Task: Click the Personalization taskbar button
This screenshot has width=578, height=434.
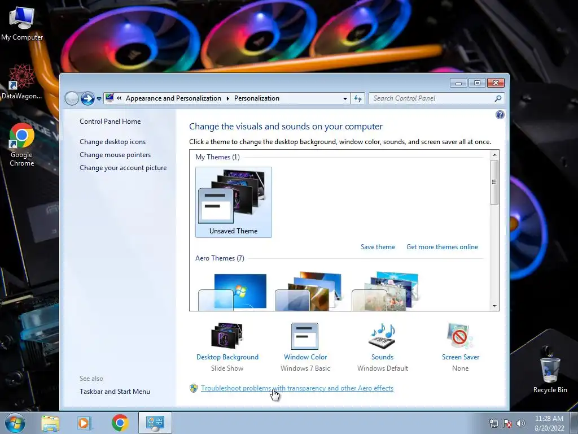Action: coord(155,423)
